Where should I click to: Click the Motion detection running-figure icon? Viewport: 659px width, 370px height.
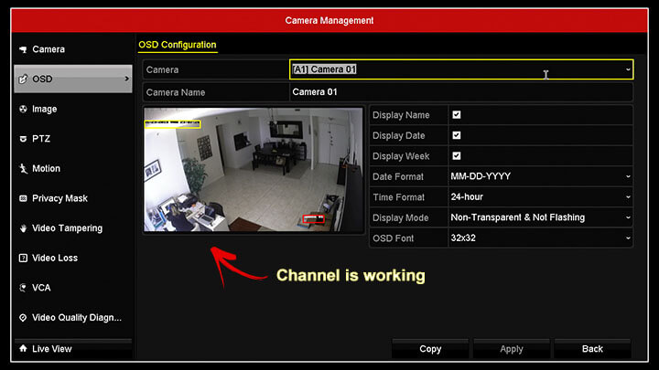coord(23,169)
